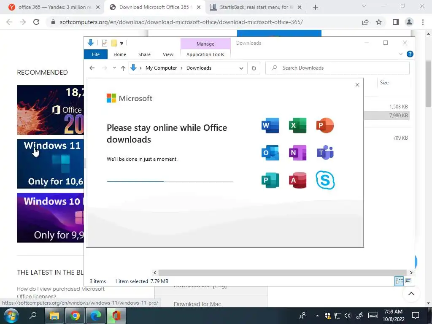This screenshot has height=324, width=432.
Task: Open the Start menu orb
Action: click(11, 315)
